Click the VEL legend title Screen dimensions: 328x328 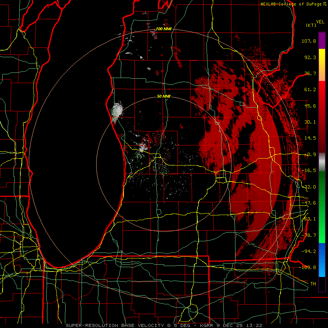pyautogui.click(x=320, y=22)
